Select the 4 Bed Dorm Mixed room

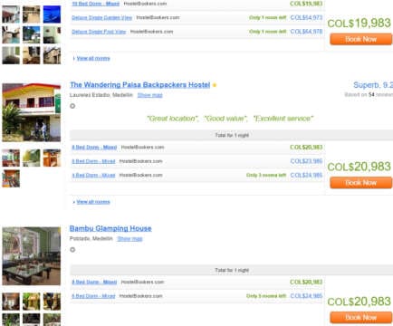93,175
